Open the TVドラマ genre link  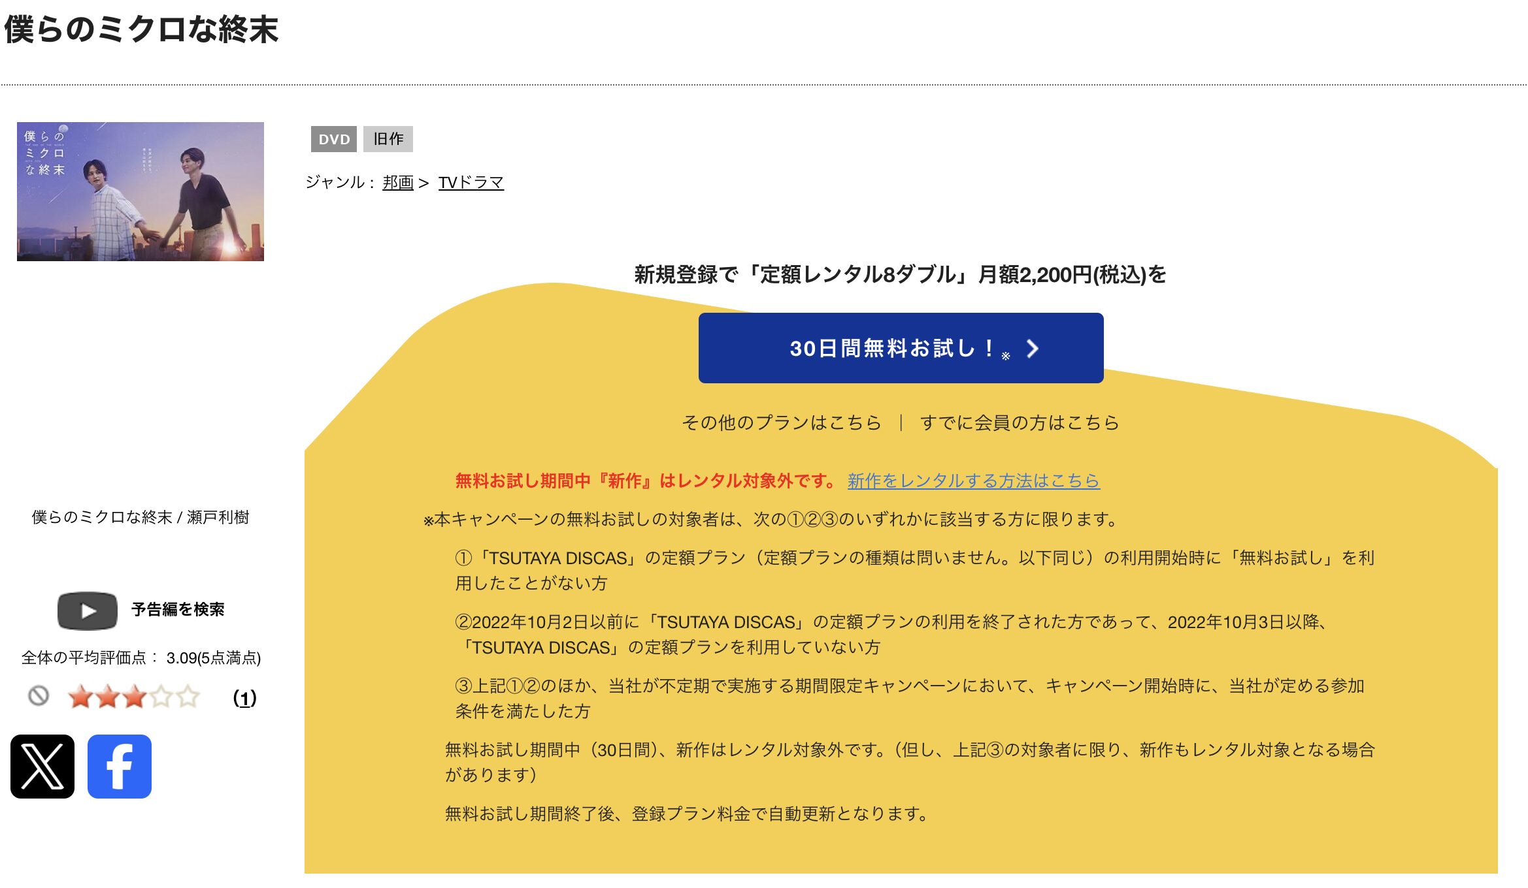[x=471, y=182]
